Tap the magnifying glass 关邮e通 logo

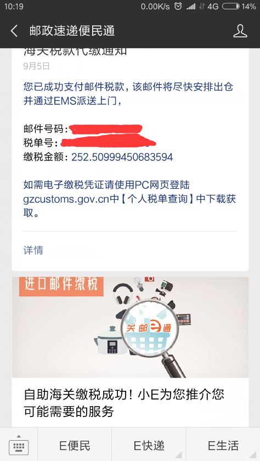tap(148, 328)
